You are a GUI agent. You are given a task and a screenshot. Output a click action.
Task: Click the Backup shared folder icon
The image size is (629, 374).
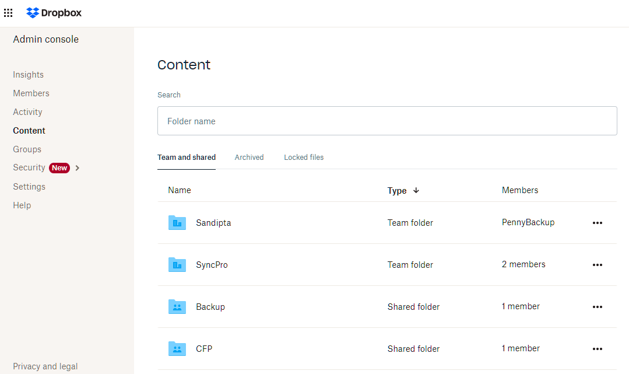click(x=177, y=307)
